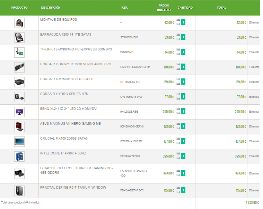Increase quantity of ASUS MAXIMUS VII HERO
The width and height of the screenshot is (263, 209).
[x=178, y=124]
